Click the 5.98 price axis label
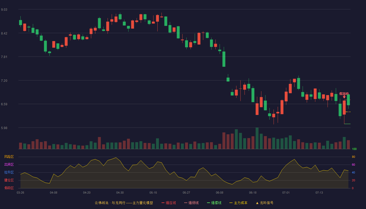The height and width of the screenshot is (209, 366). tap(4, 128)
